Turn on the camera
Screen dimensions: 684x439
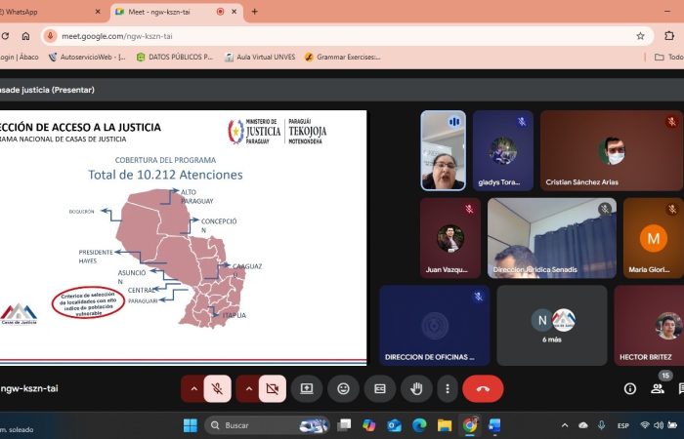pos(273,388)
